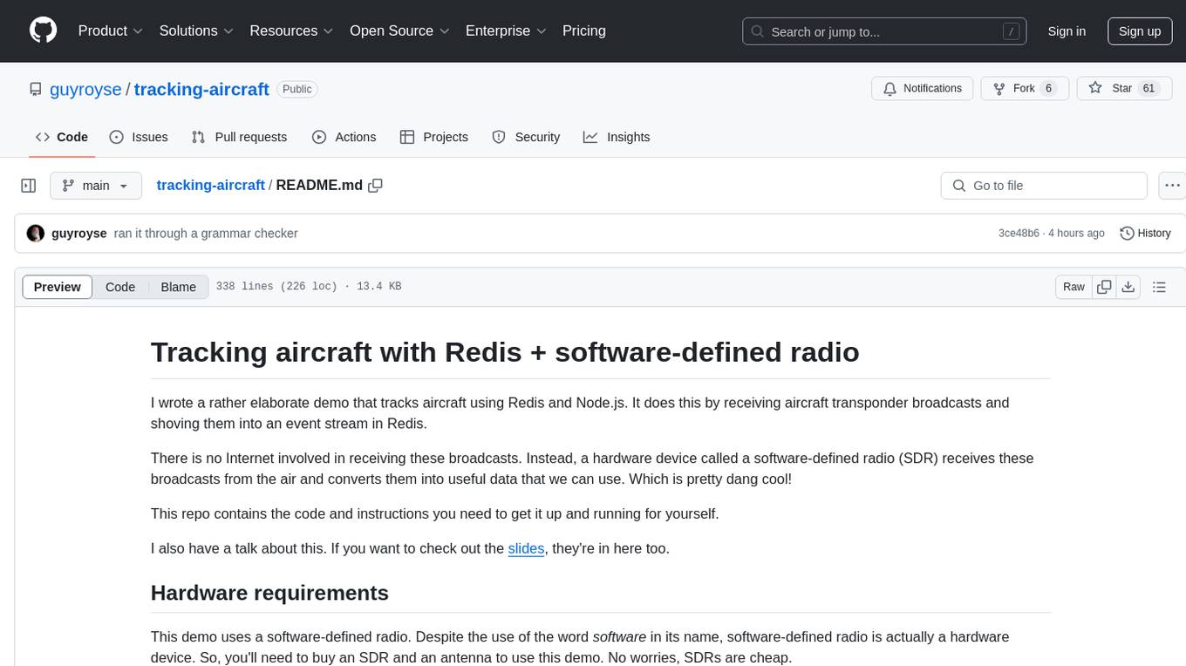
Task: Switch to the Security tab
Action: (526, 137)
